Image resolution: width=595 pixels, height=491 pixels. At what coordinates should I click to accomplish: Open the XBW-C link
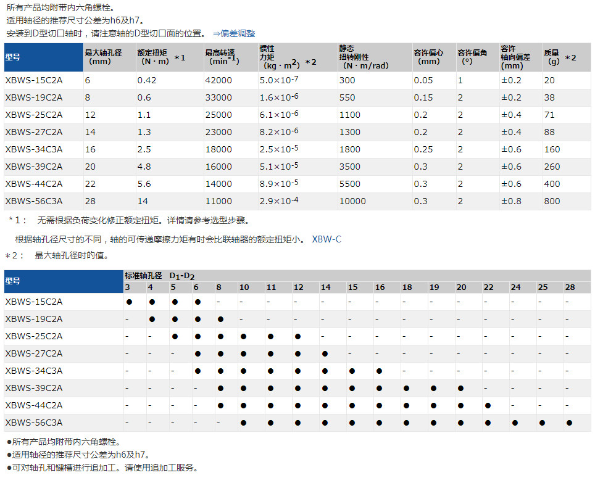327,239
